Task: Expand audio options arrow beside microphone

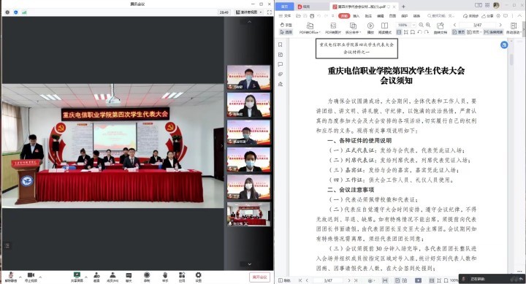Action: [x=20, y=277]
